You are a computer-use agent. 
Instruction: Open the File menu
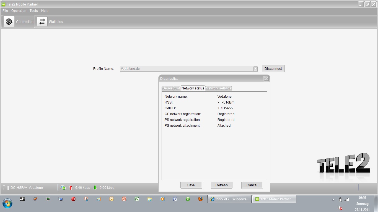point(5,11)
